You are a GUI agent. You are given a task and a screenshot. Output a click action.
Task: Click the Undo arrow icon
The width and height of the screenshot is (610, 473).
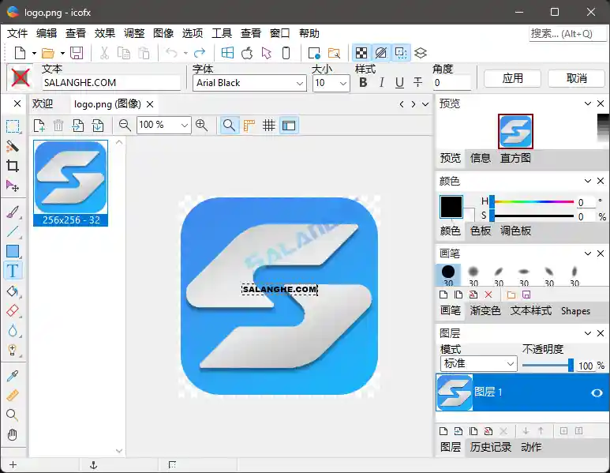pos(171,53)
